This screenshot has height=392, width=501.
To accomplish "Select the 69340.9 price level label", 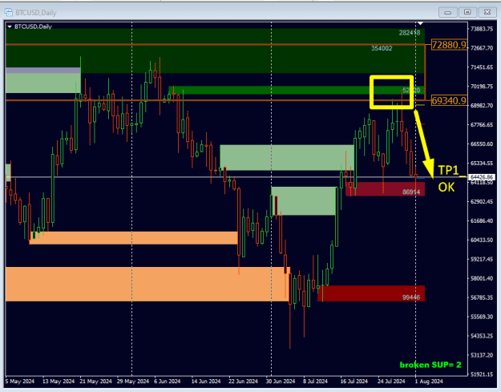I will click(449, 101).
